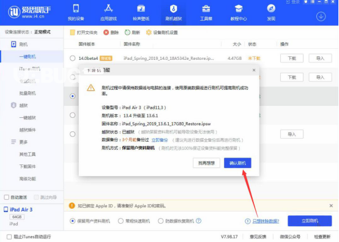Click 下载 button for 14.0beta4 firmware
339x242 pixels.
tap(292, 58)
